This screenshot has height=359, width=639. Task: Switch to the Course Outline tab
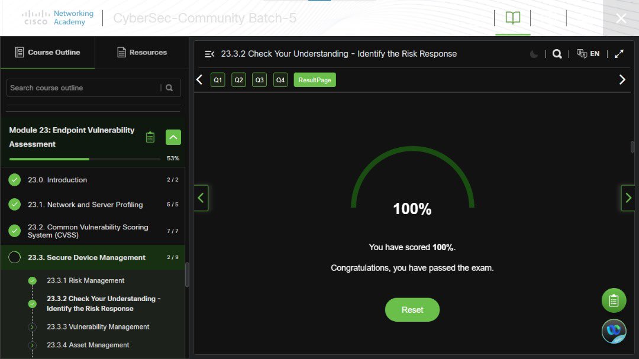(48, 52)
